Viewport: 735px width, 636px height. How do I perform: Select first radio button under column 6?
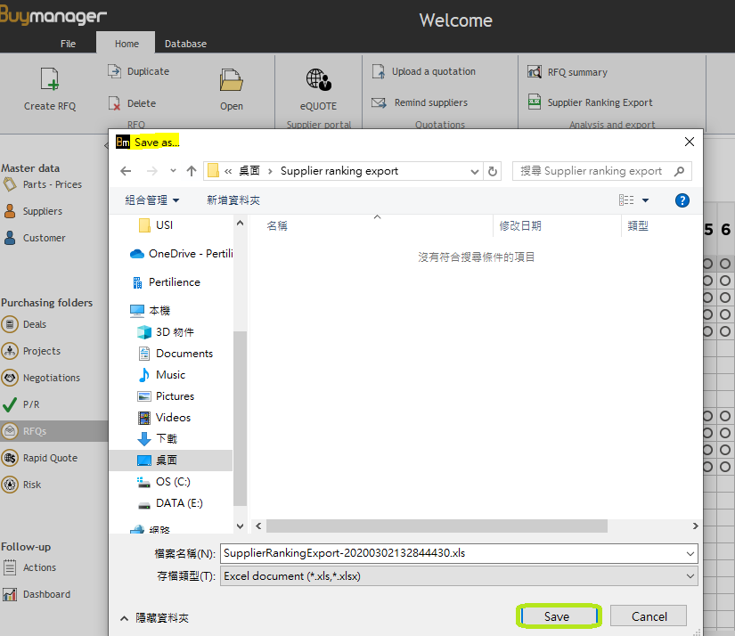click(x=725, y=264)
